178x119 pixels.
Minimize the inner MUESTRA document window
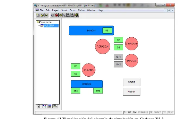coord(166,11)
